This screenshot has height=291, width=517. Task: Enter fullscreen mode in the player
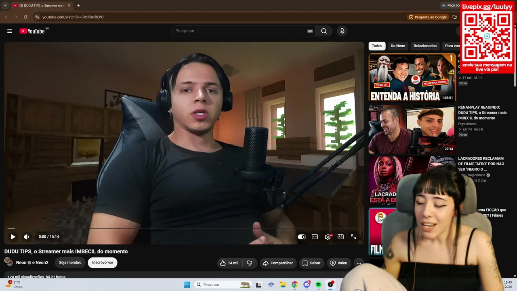click(353, 237)
